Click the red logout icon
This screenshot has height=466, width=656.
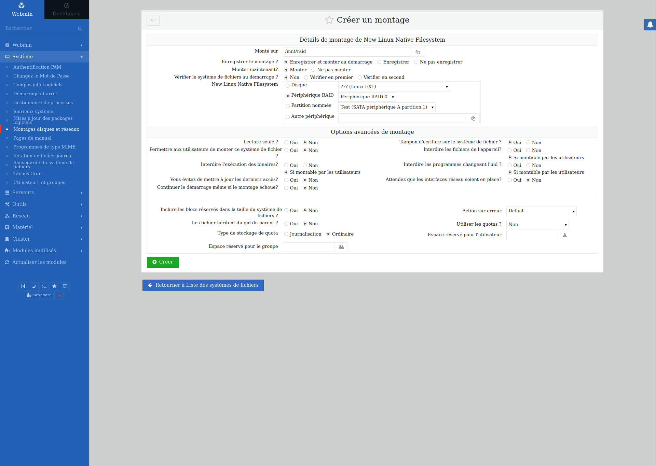[59, 295]
